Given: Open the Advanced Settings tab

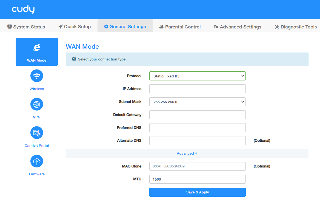Looking at the screenshot, I should [238, 27].
